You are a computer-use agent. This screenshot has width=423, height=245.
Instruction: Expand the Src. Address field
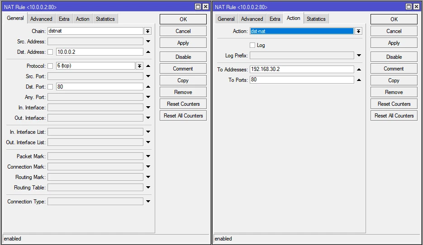148,42
